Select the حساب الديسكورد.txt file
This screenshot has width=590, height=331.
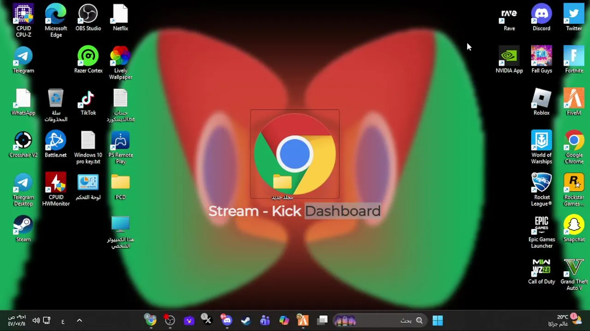(x=120, y=105)
